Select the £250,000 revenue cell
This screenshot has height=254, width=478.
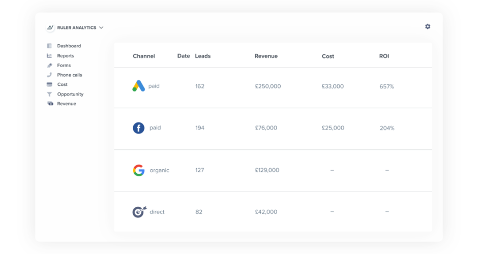[268, 86]
